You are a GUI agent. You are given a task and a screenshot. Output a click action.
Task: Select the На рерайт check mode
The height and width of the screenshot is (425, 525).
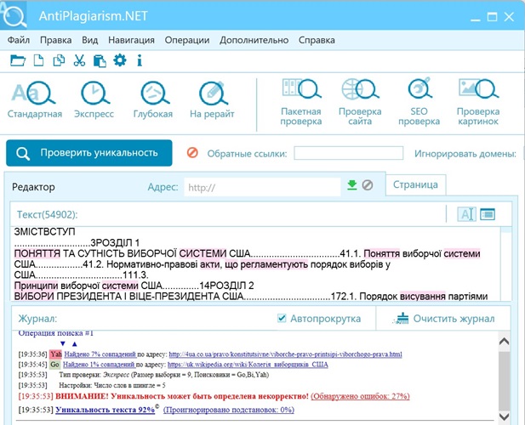(212, 99)
